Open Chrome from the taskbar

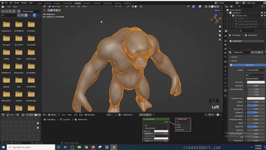click(x=86, y=147)
